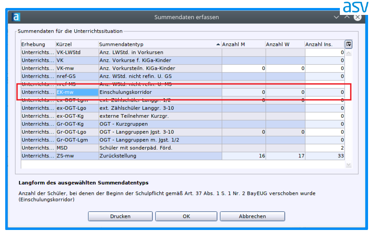This screenshot has width=375, height=239.
Task: Edit Anzahl M field of EK-mw row
Action: pos(244,92)
